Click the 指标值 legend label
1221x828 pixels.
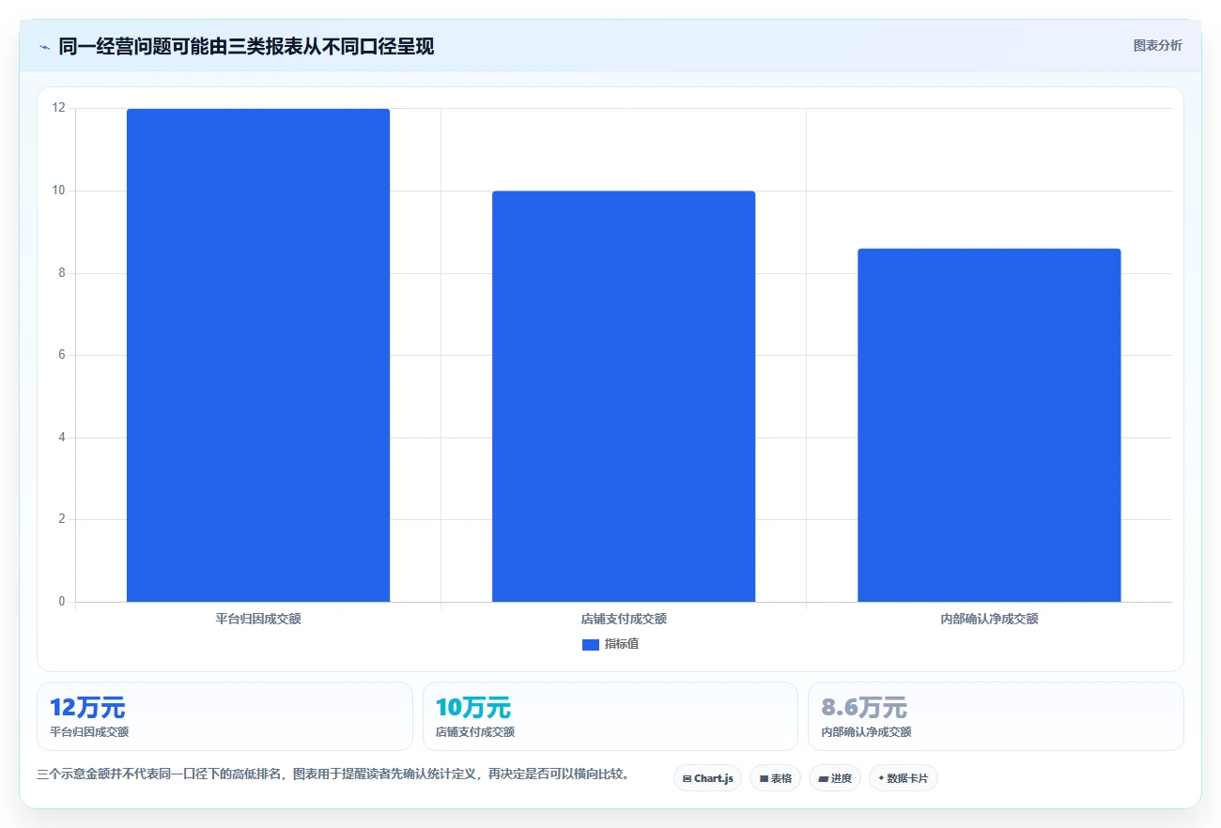(x=622, y=644)
